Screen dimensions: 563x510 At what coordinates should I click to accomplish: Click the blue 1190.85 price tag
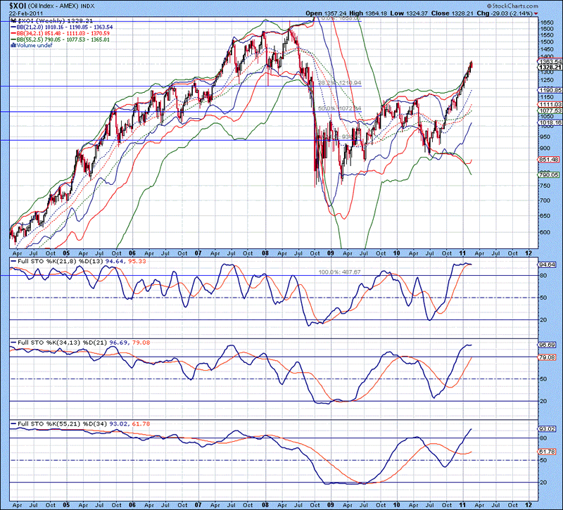(549, 91)
